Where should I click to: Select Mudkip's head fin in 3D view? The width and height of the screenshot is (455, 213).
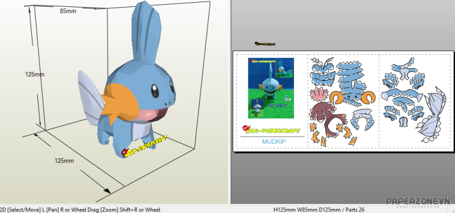coord(146,33)
